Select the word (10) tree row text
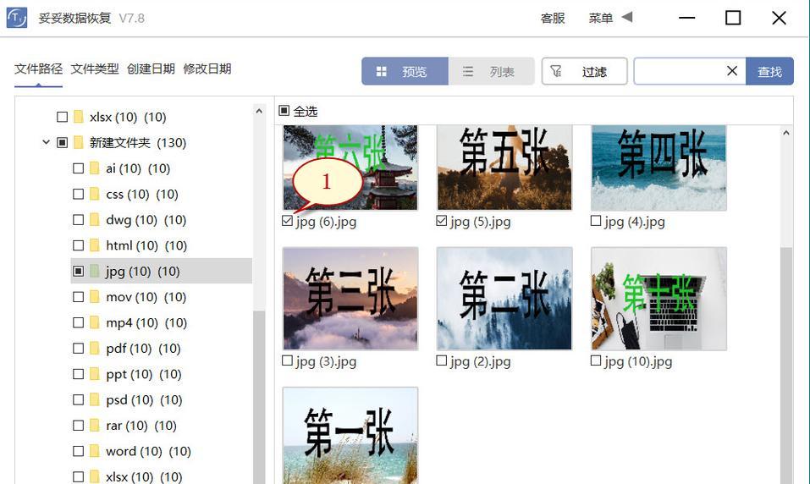 148,451
